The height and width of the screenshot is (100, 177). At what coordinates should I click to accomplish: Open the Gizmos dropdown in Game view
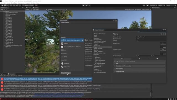click(x=148, y=9)
